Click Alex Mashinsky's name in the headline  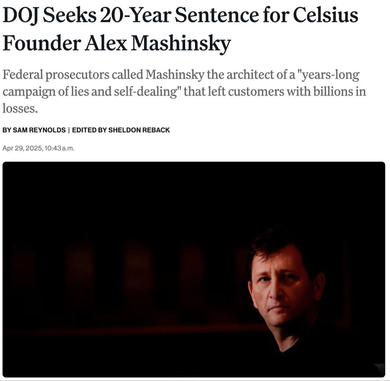(158, 43)
